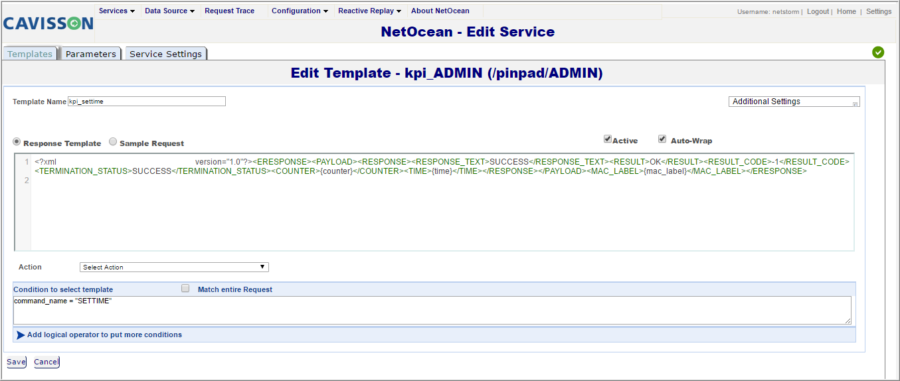
Task: Toggle the Active checkbox
Action: [x=607, y=139]
